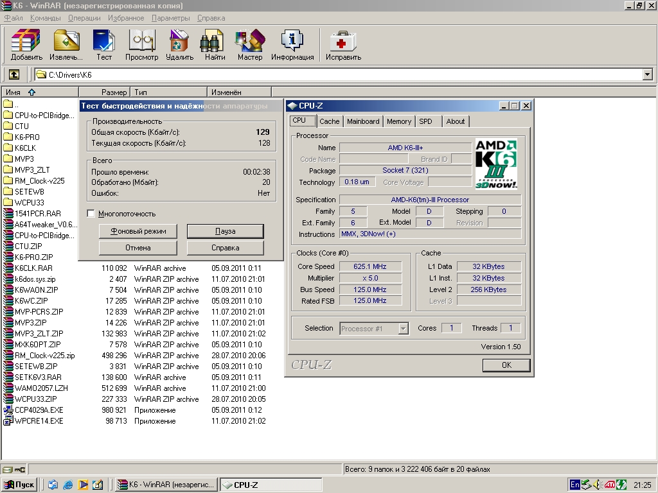Click the Отмена button
Screen dimensions: 658x493
tap(138, 248)
